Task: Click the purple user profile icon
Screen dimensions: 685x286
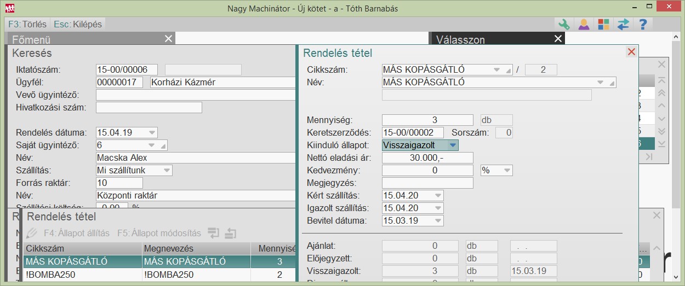Action: click(584, 24)
